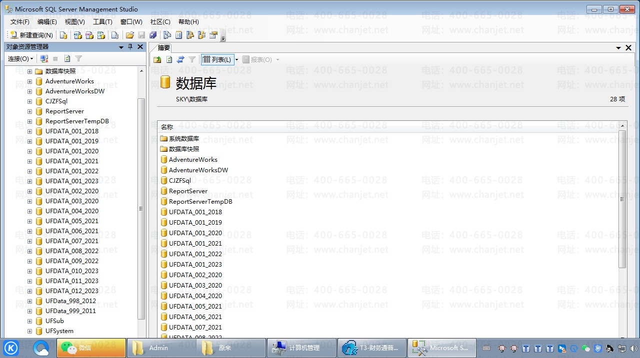Open the active documents dropdown by the Summary tab
Viewport: 640px width, 358px height.
619,48
